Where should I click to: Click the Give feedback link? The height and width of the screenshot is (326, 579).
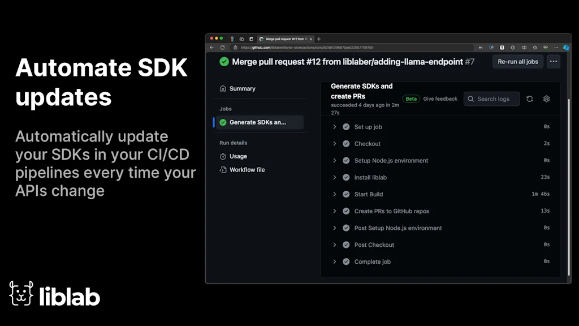click(440, 99)
